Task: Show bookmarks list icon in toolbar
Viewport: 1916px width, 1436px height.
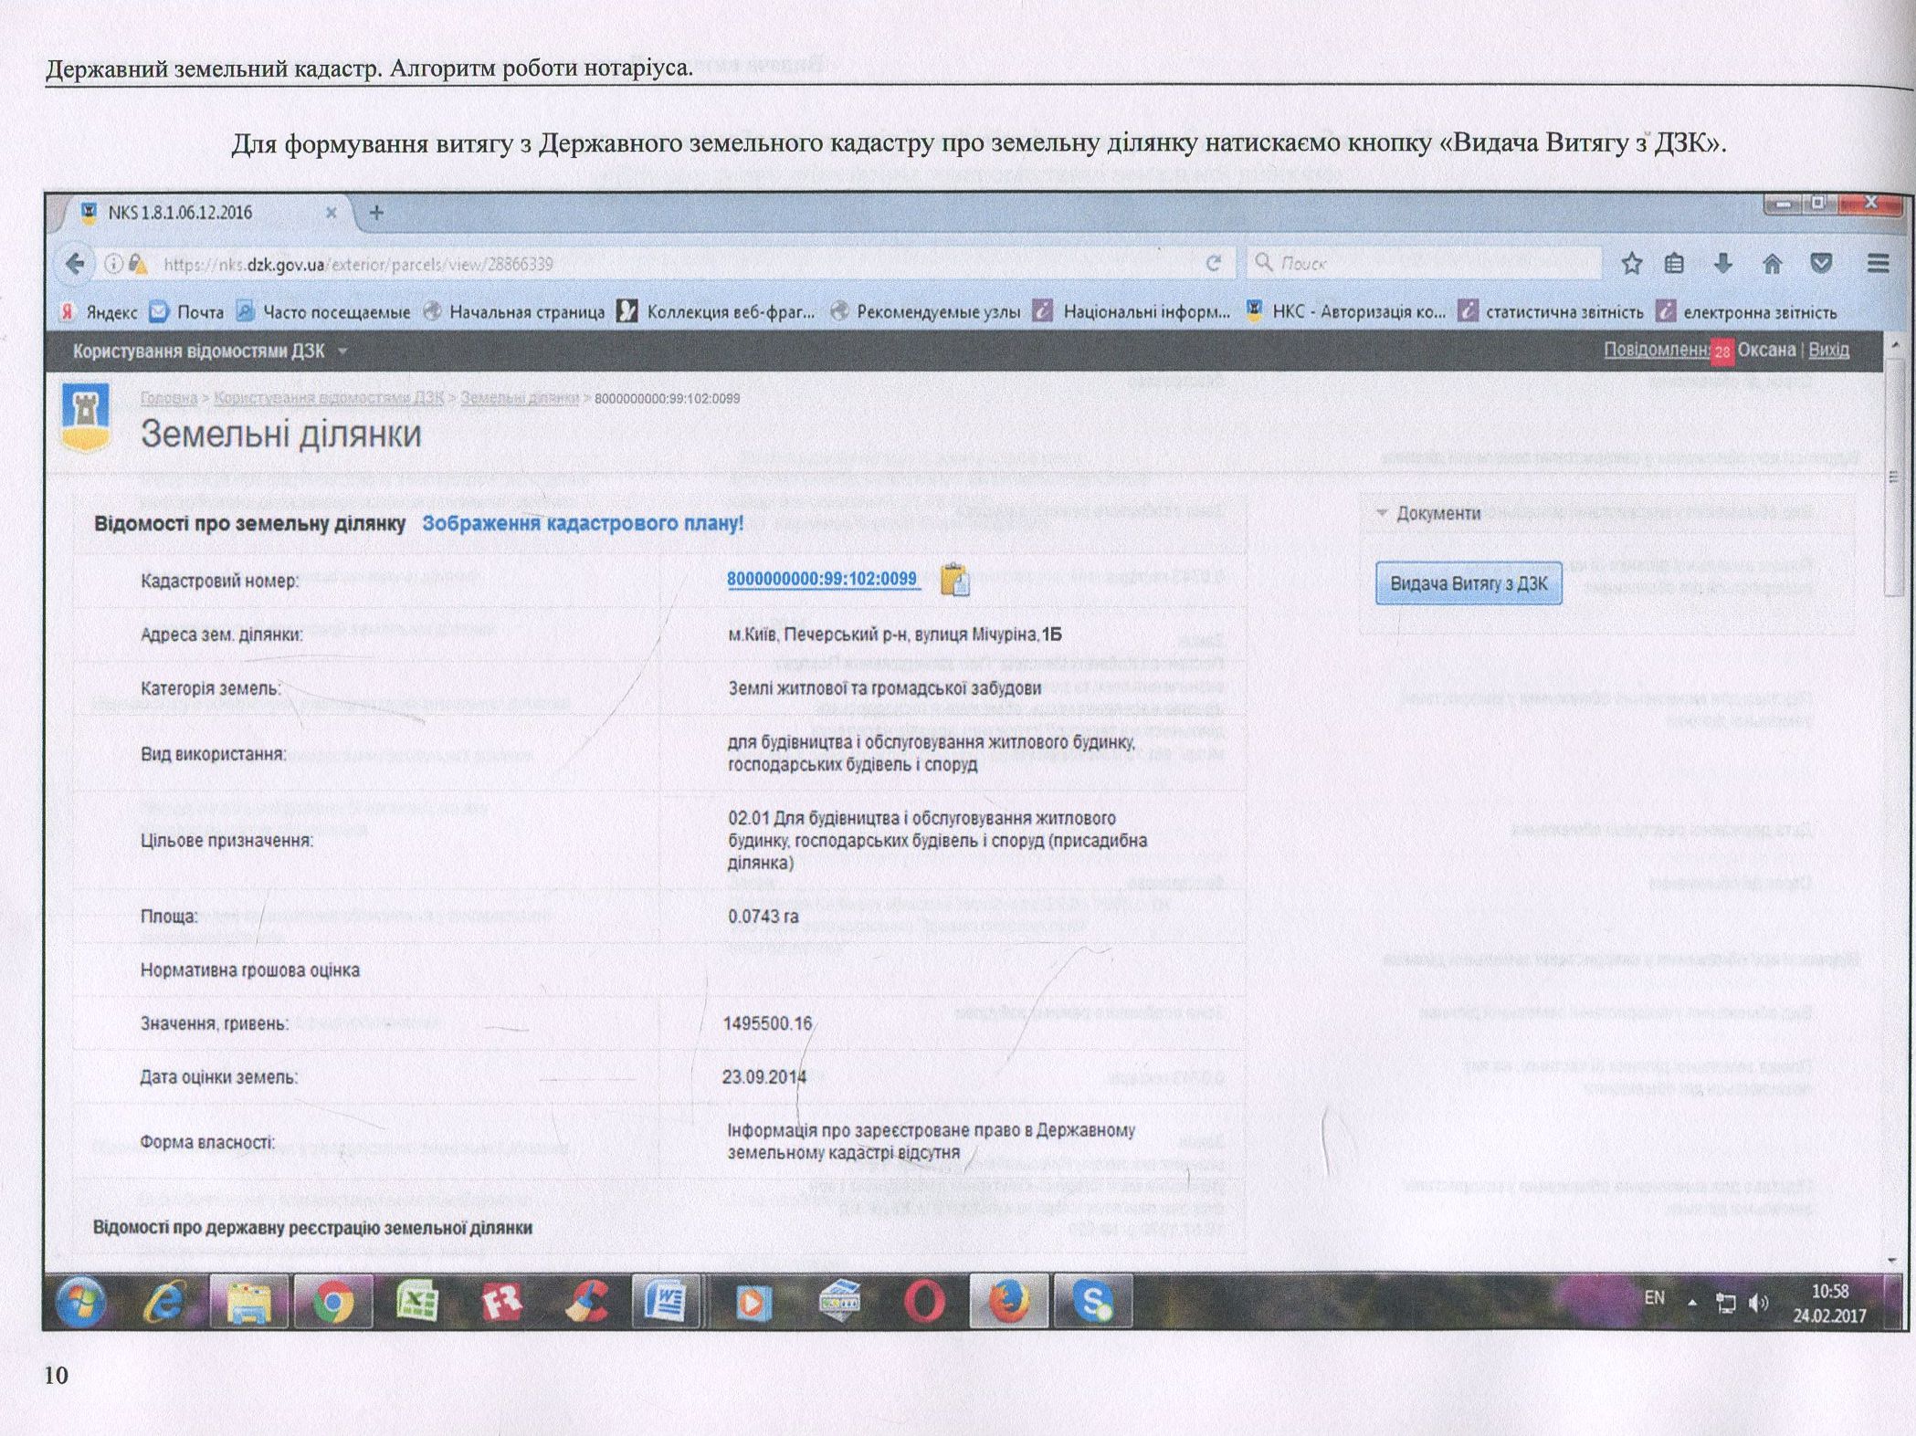Action: pos(1674,264)
